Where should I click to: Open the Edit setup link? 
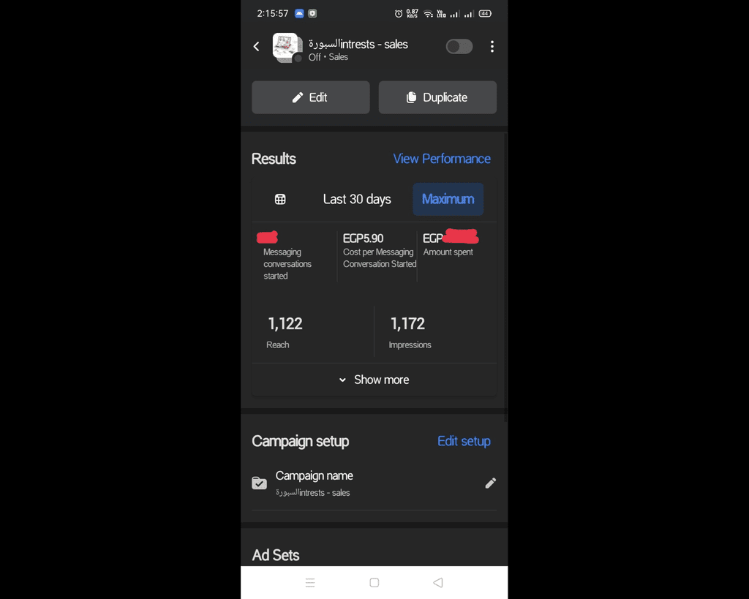464,441
